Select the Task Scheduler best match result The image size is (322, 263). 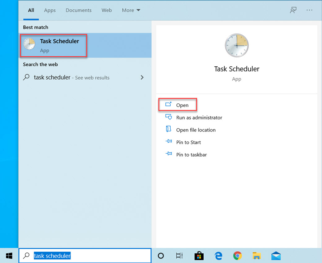point(85,45)
